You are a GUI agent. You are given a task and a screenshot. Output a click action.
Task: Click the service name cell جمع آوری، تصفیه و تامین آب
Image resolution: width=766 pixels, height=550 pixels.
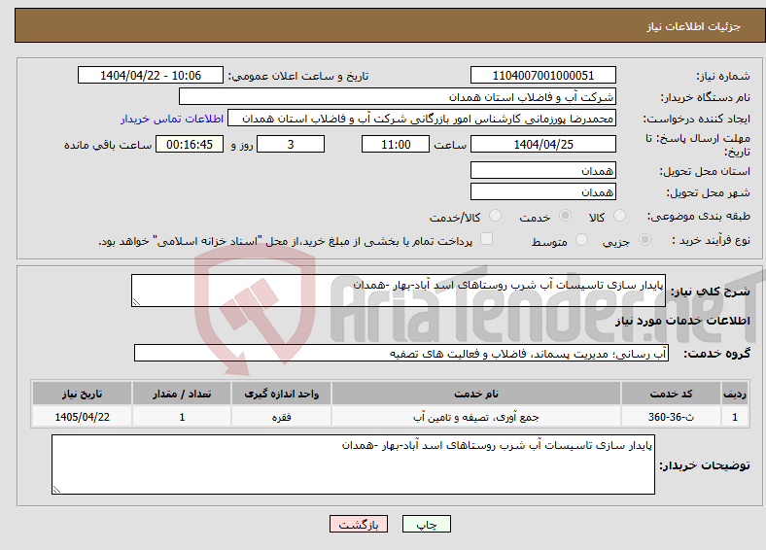tap(475, 417)
